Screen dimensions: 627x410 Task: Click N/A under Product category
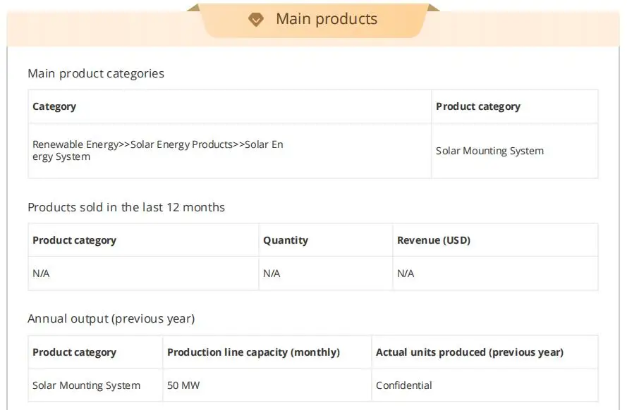(41, 273)
